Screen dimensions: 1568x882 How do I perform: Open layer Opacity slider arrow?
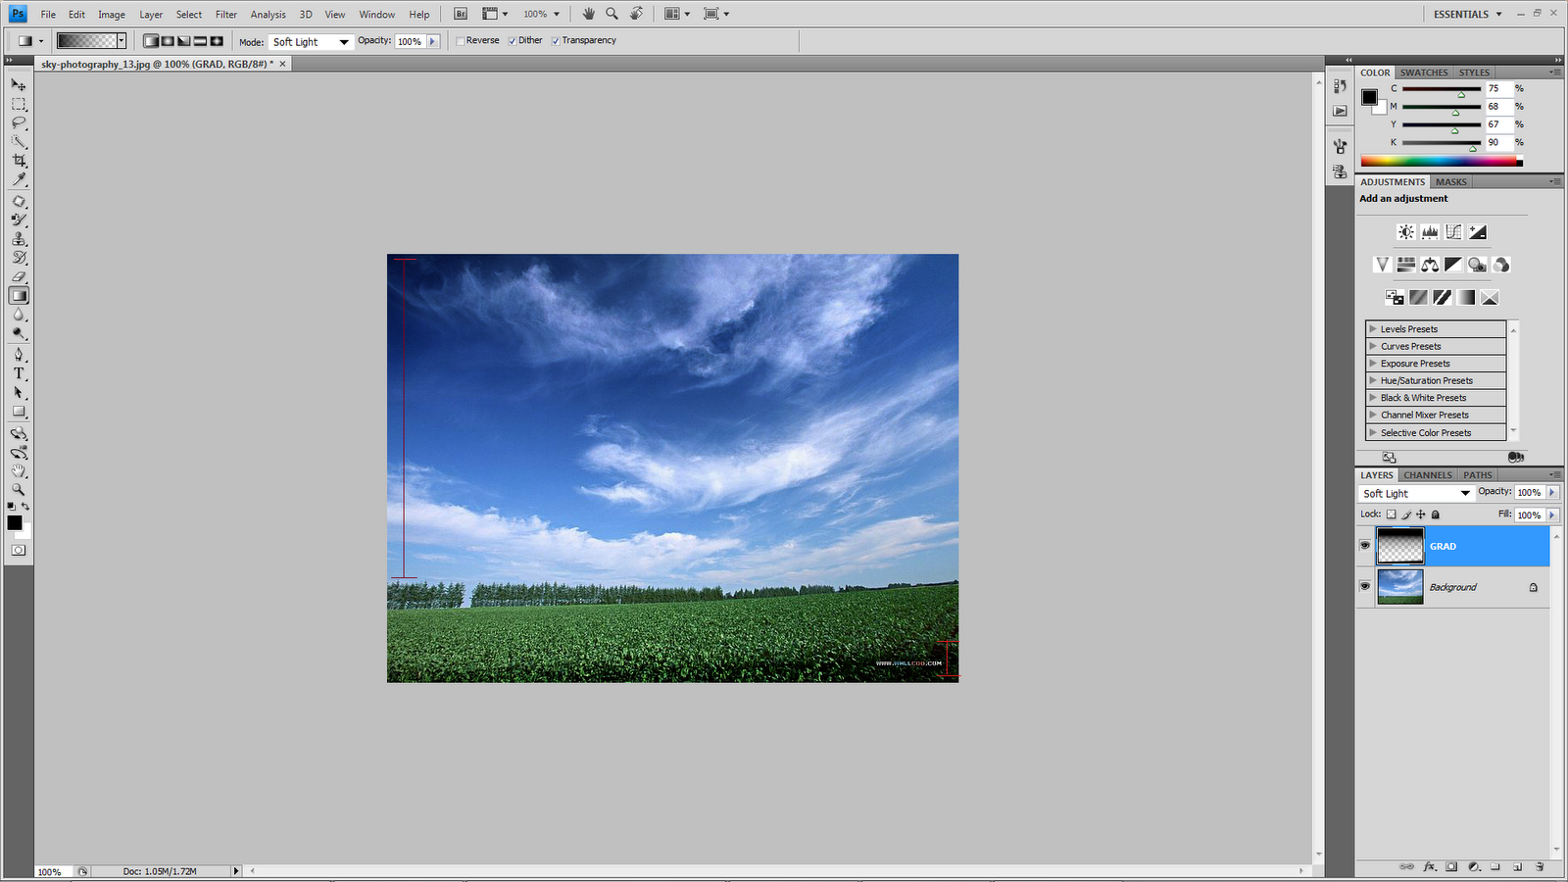pyautogui.click(x=1552, y=492)
